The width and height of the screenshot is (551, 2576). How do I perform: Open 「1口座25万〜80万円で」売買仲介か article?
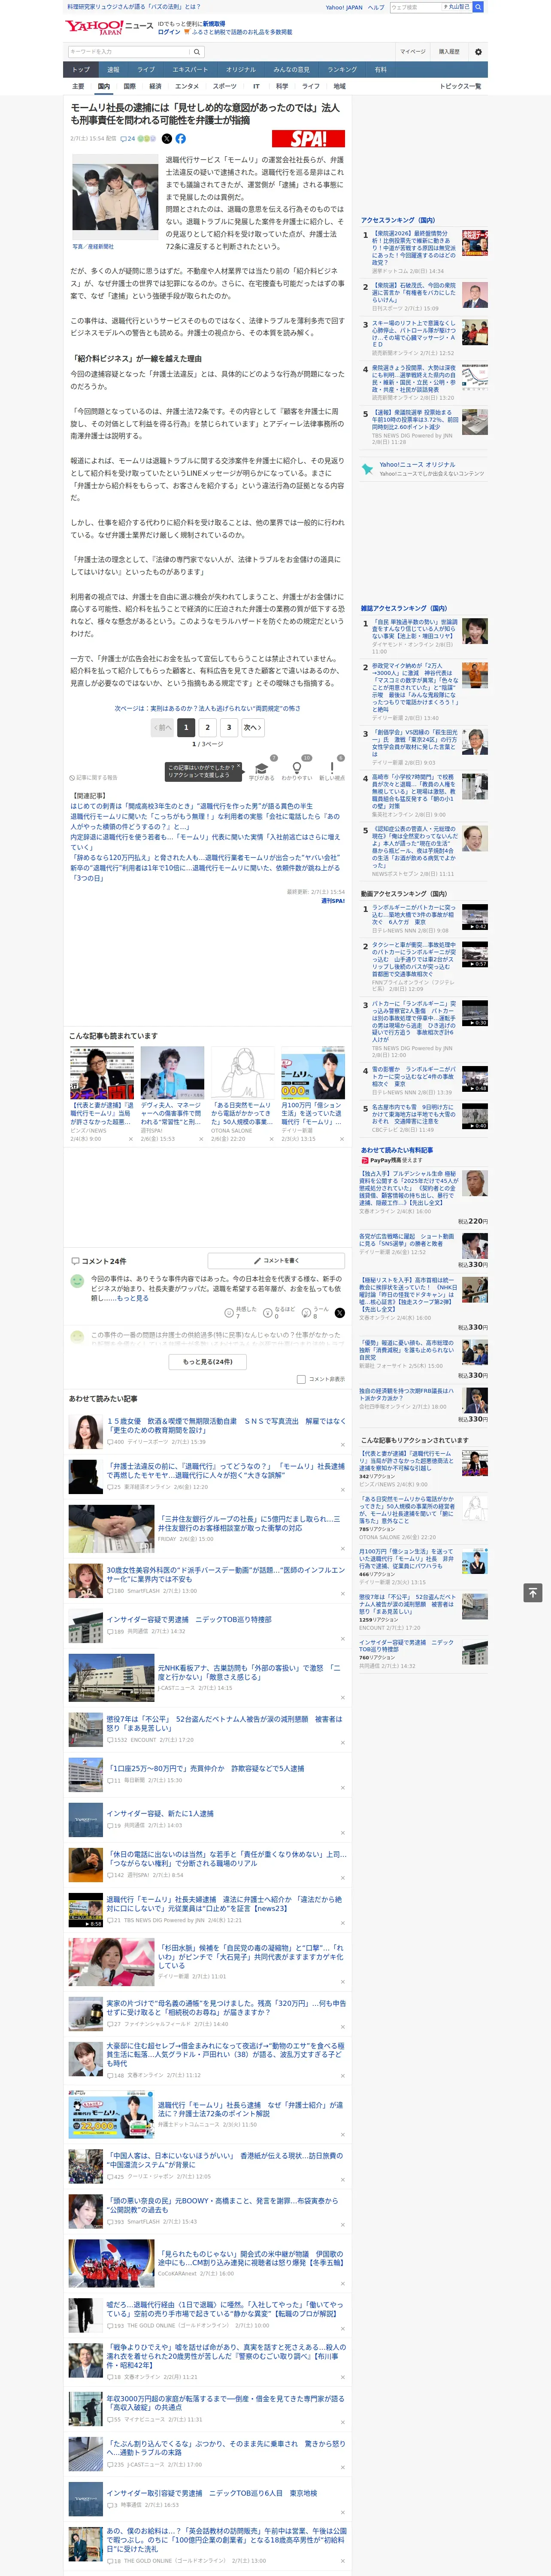(x=205, y=1768)
